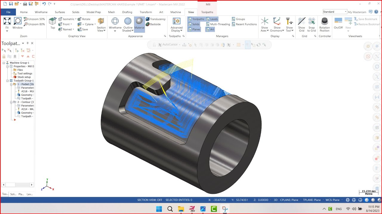Screen dimensions: 382x214
Task: Click the lock selected operations icon
Action: coord(4,56)
